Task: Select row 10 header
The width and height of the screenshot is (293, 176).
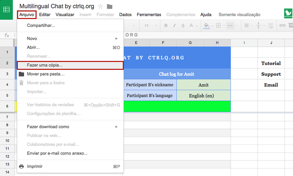Action: coord(7,141)
